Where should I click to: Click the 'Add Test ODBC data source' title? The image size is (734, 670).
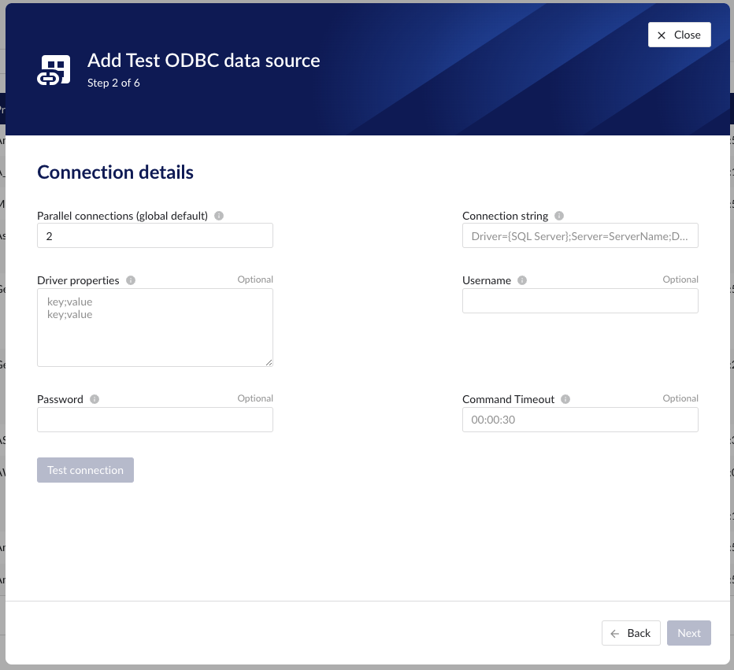coord(204,61)
